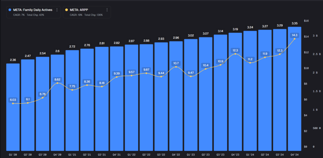Select the ARPP data point 6.1

click(x=28, y=103)
